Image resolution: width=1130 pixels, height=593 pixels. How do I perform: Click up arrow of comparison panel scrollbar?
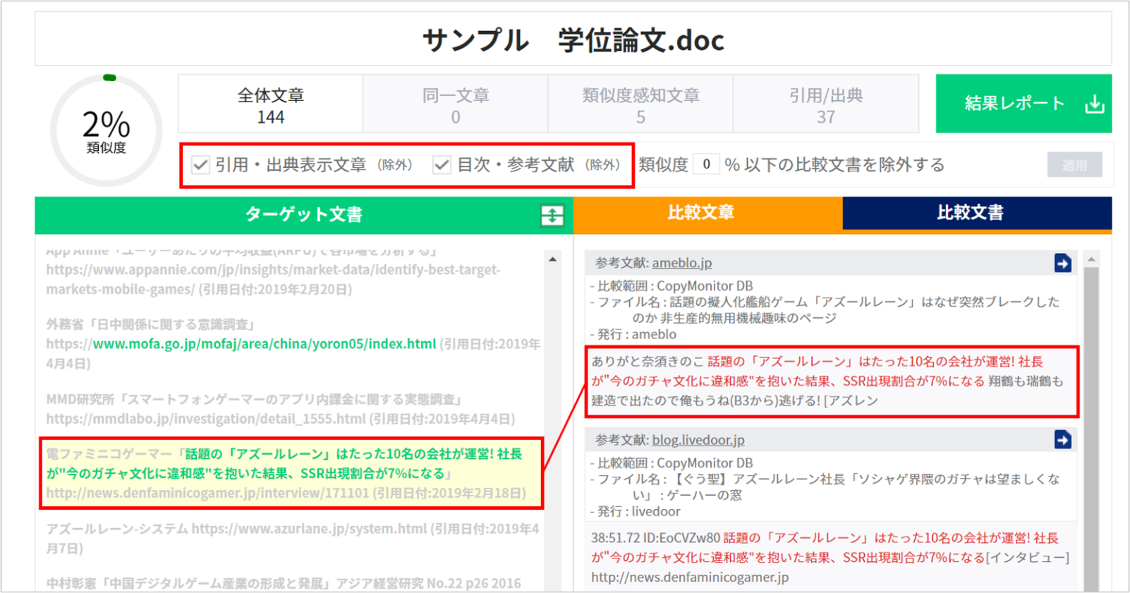tap(1091, 260)
